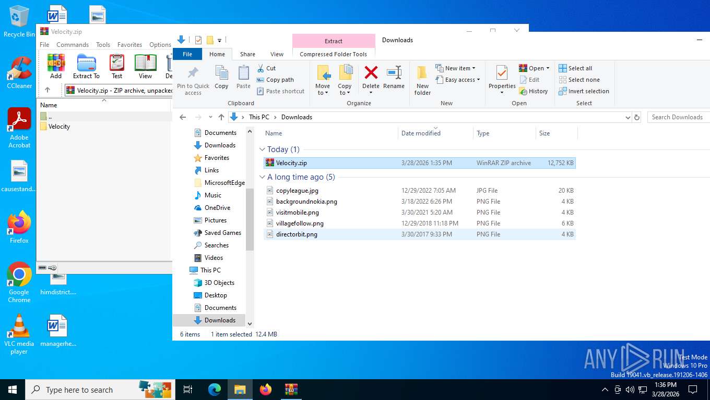Click Cut in the Clipboard group
Viewport: 710px width, 400px height.
(266, 68)
